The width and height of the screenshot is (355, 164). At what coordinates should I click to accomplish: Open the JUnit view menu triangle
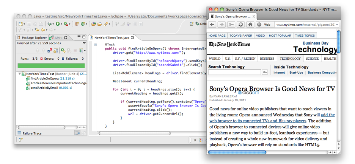point(84,43)
